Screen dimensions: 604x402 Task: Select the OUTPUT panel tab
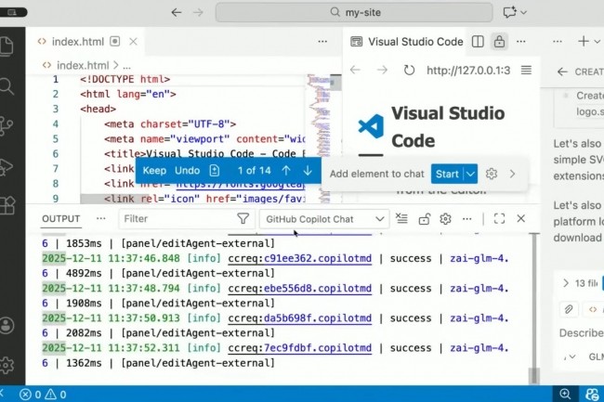(x=60, y=219)
